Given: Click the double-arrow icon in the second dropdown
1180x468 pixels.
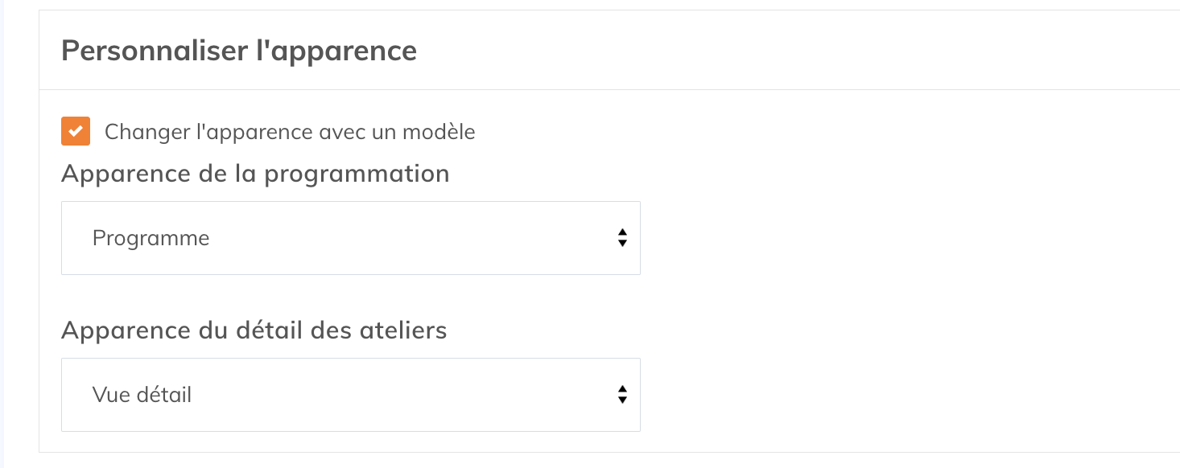Looking at the screenshot, I should coord(624,395).
